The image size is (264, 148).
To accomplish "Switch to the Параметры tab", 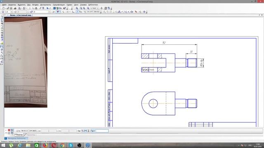I will 30,135.
